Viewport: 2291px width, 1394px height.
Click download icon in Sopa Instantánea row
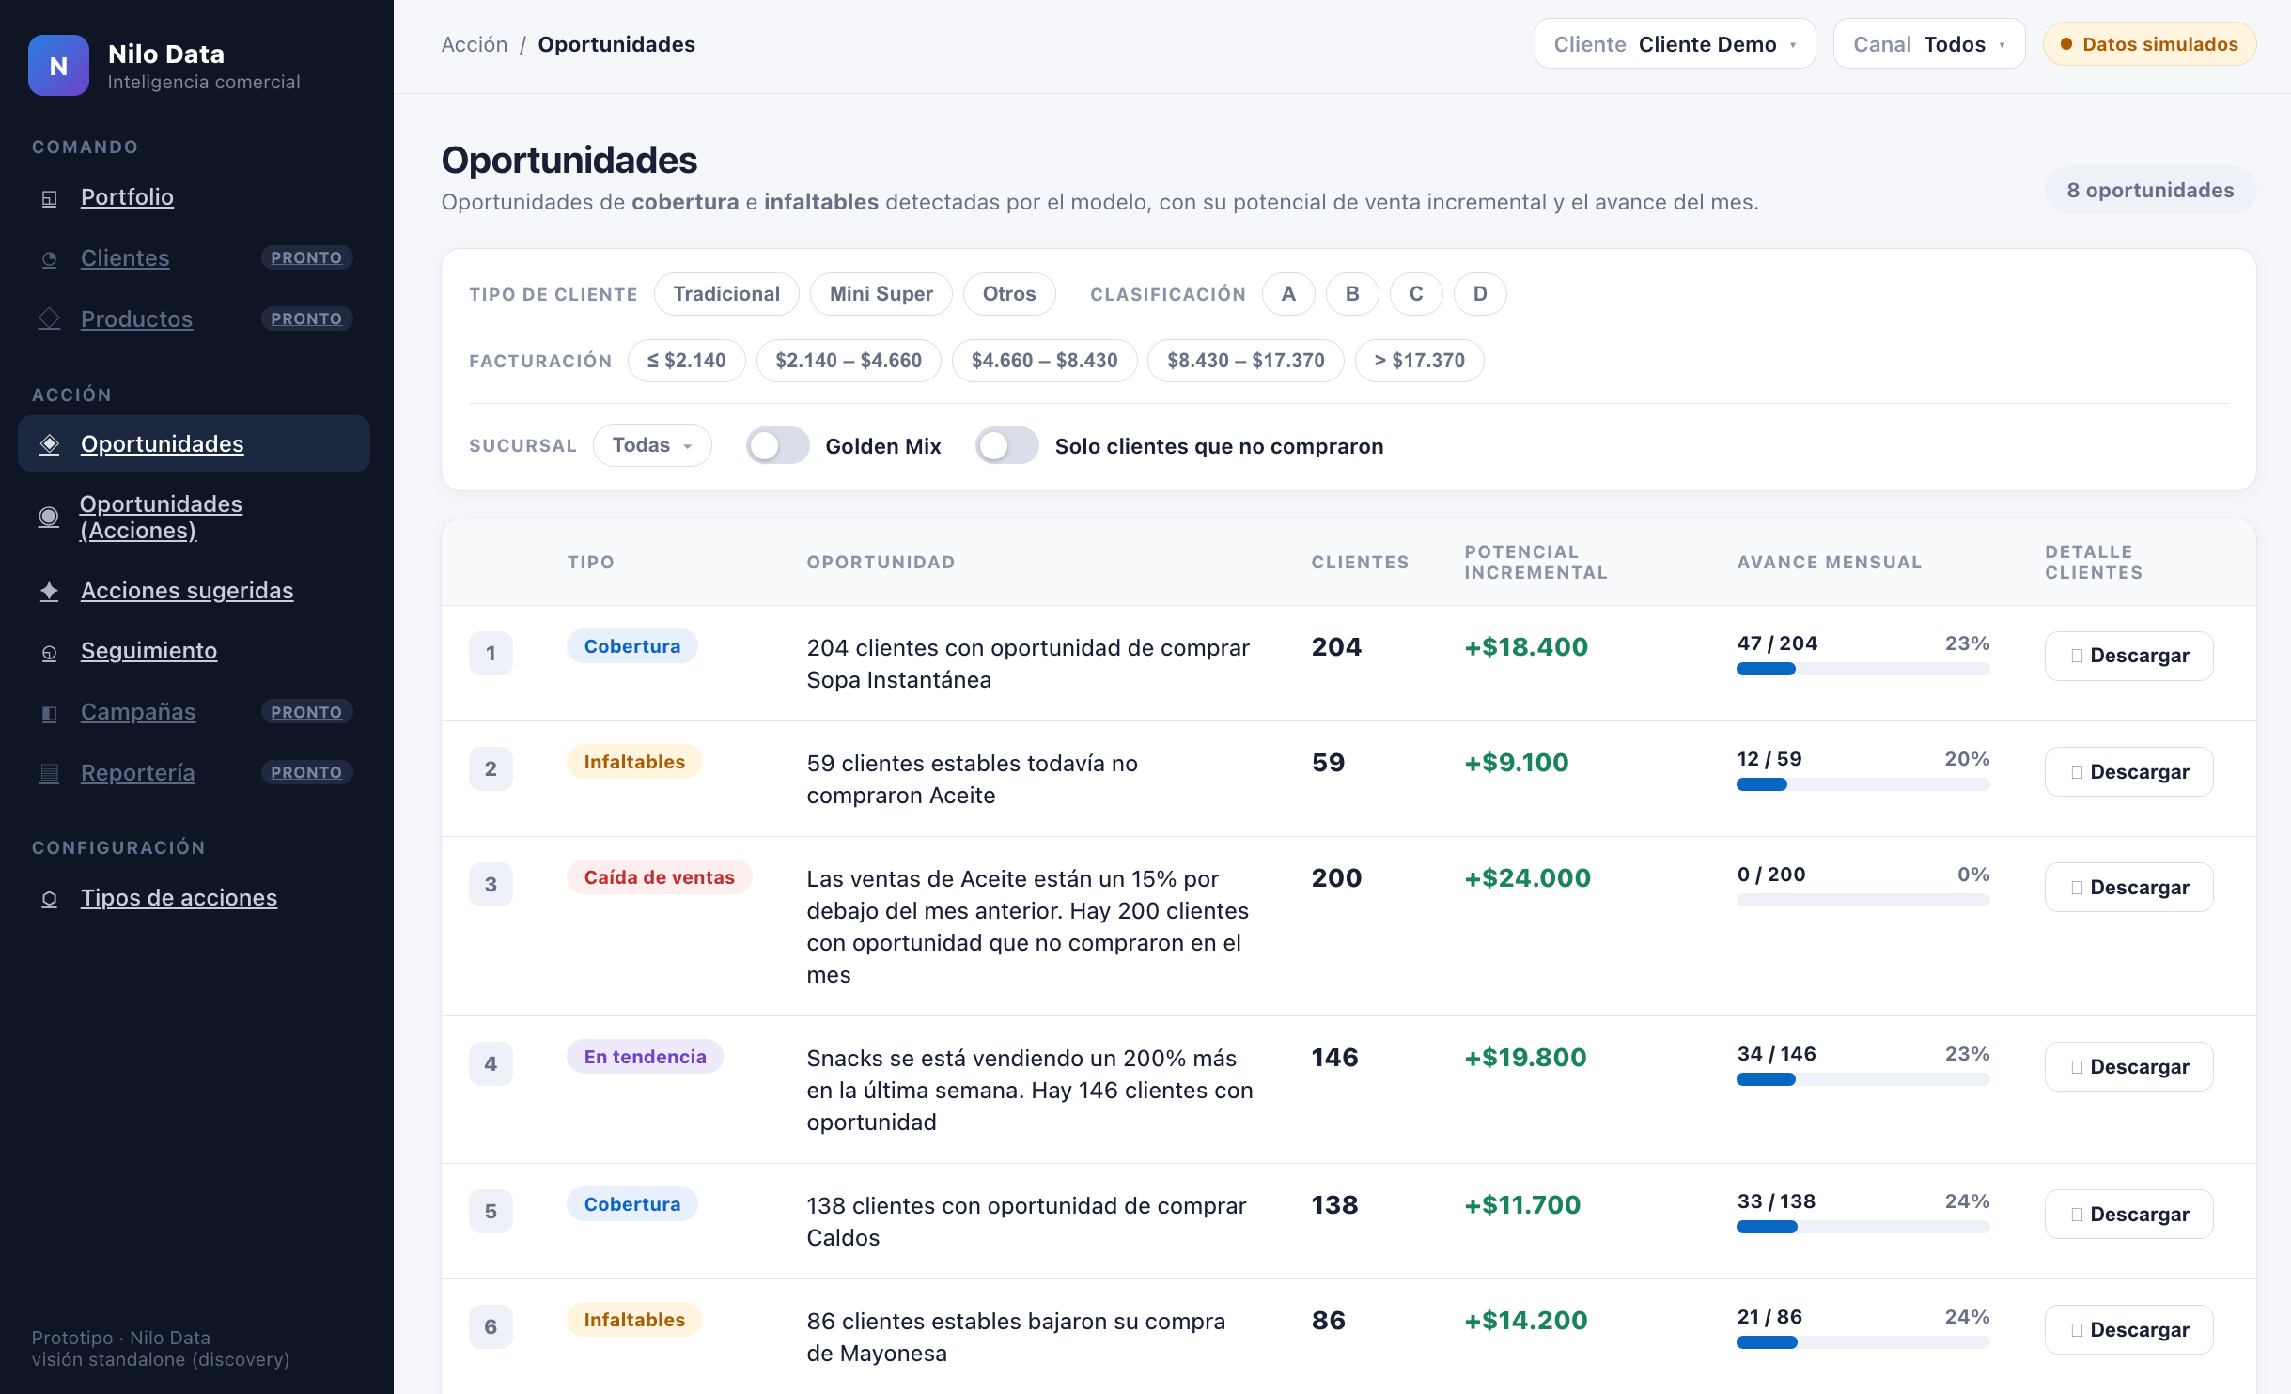point(2077,656)
